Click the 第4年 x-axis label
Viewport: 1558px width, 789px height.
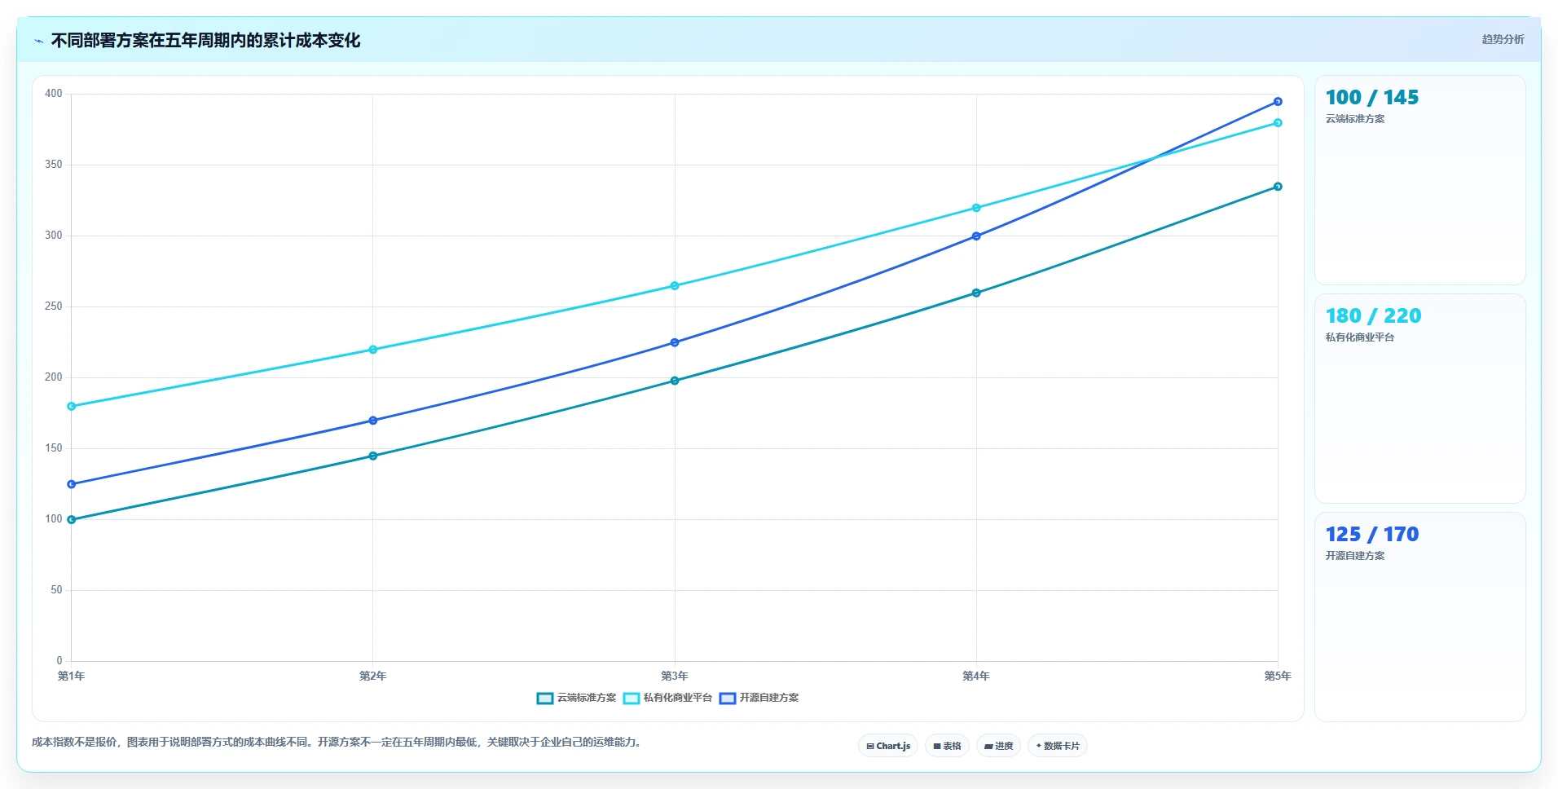976,676
